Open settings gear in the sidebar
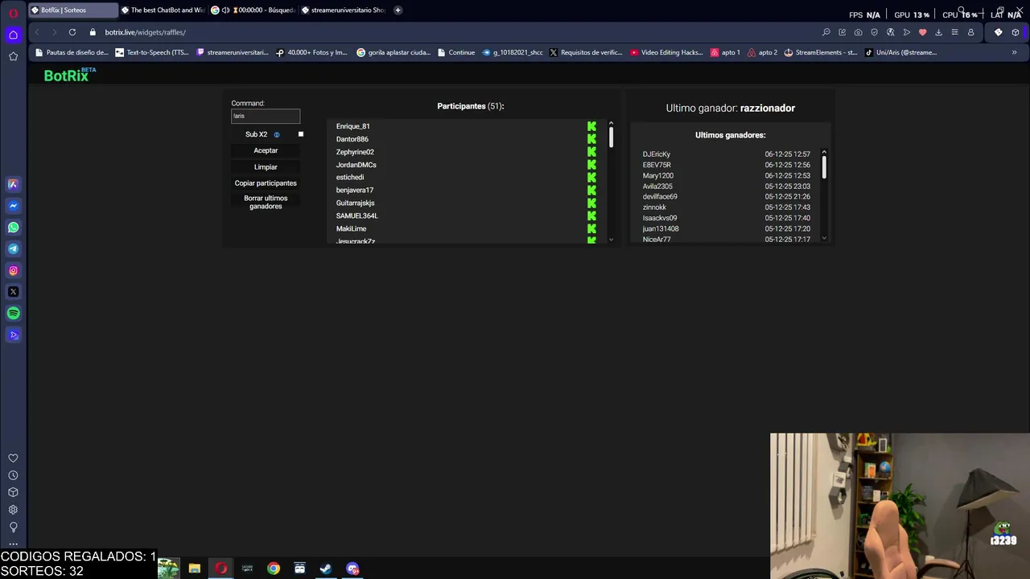 point(13,510)
